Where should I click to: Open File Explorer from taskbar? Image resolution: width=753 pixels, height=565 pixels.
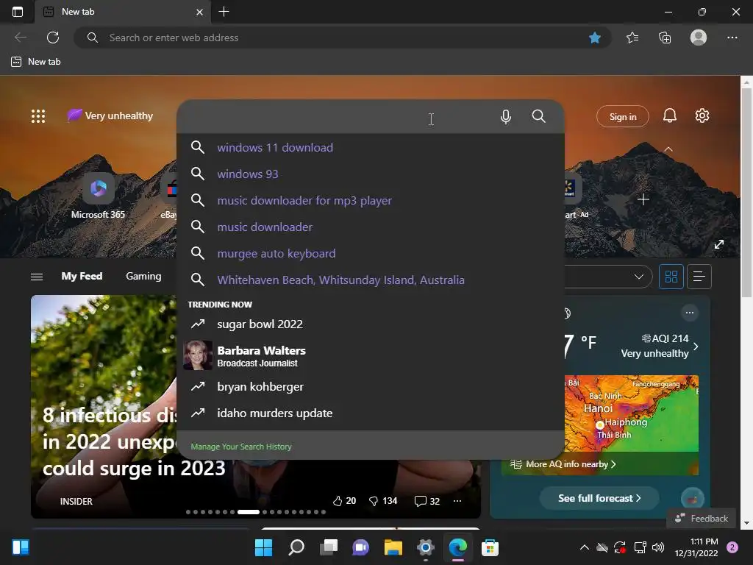click(393, 547)
